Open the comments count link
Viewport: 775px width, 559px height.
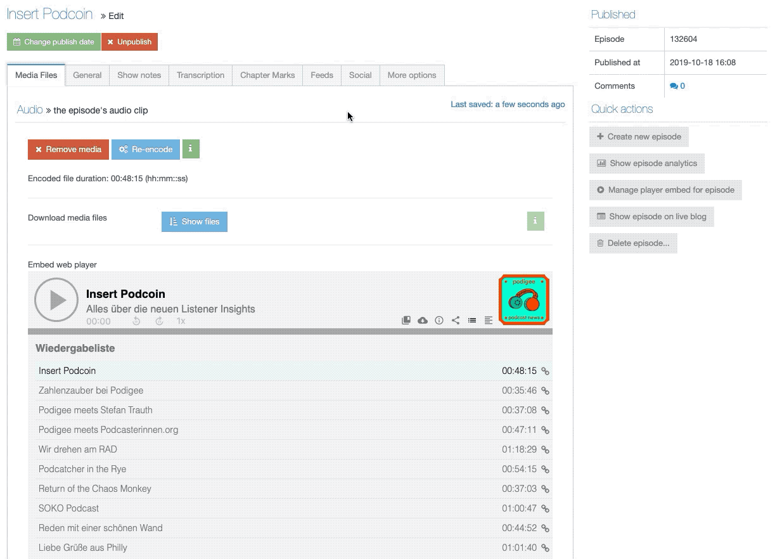click(677, 86)
